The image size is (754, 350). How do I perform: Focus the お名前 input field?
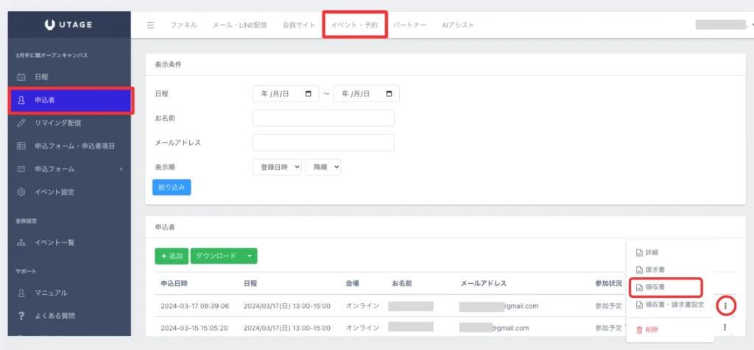(323, 118)
